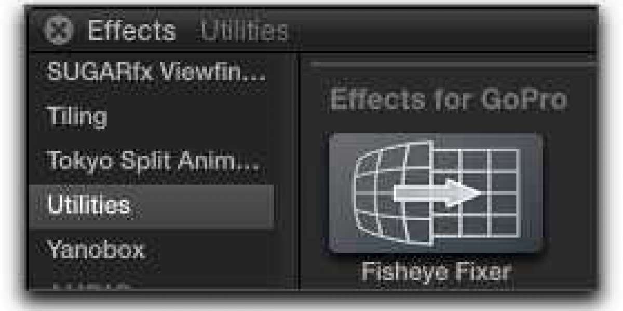Select the Fisheye Fixer effect thumbnail
Screen dimensions: 623x311
point(436,193)
